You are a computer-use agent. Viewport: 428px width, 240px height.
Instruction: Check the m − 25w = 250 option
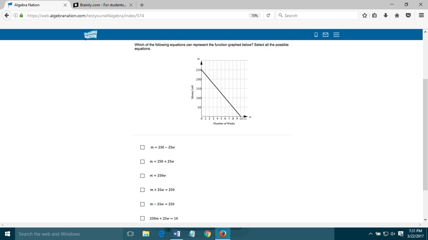143,204
